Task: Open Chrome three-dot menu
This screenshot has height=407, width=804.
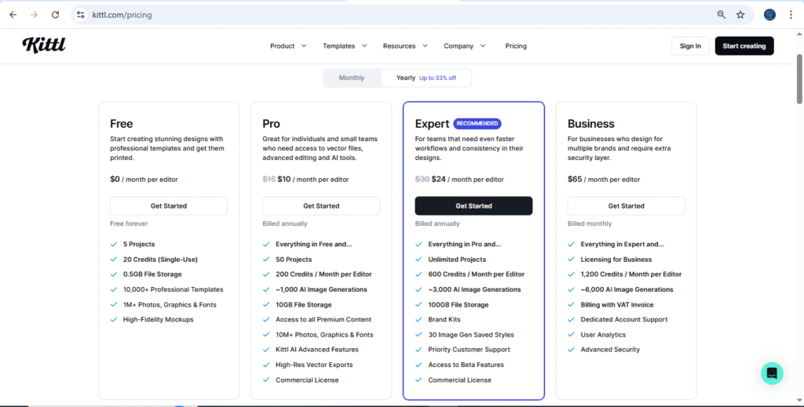Action: (x=791, y=15)
